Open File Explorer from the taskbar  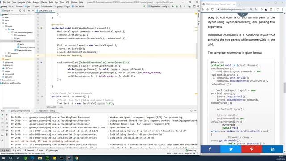(40, 158)
